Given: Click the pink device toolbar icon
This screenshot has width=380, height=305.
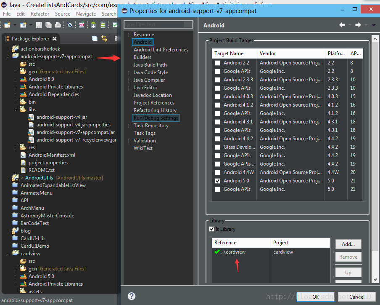Looking at the screenshot, I should click(x=82, y=25).
